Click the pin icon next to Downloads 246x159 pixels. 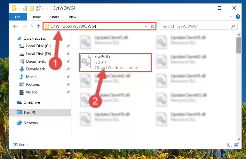point(68,69)
